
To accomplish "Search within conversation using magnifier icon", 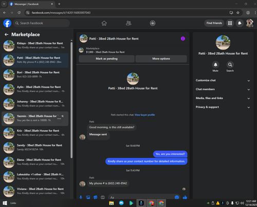I will (x=230, y=65).
